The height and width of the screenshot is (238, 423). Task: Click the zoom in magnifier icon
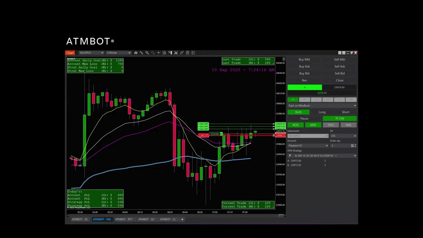(147, 53)
